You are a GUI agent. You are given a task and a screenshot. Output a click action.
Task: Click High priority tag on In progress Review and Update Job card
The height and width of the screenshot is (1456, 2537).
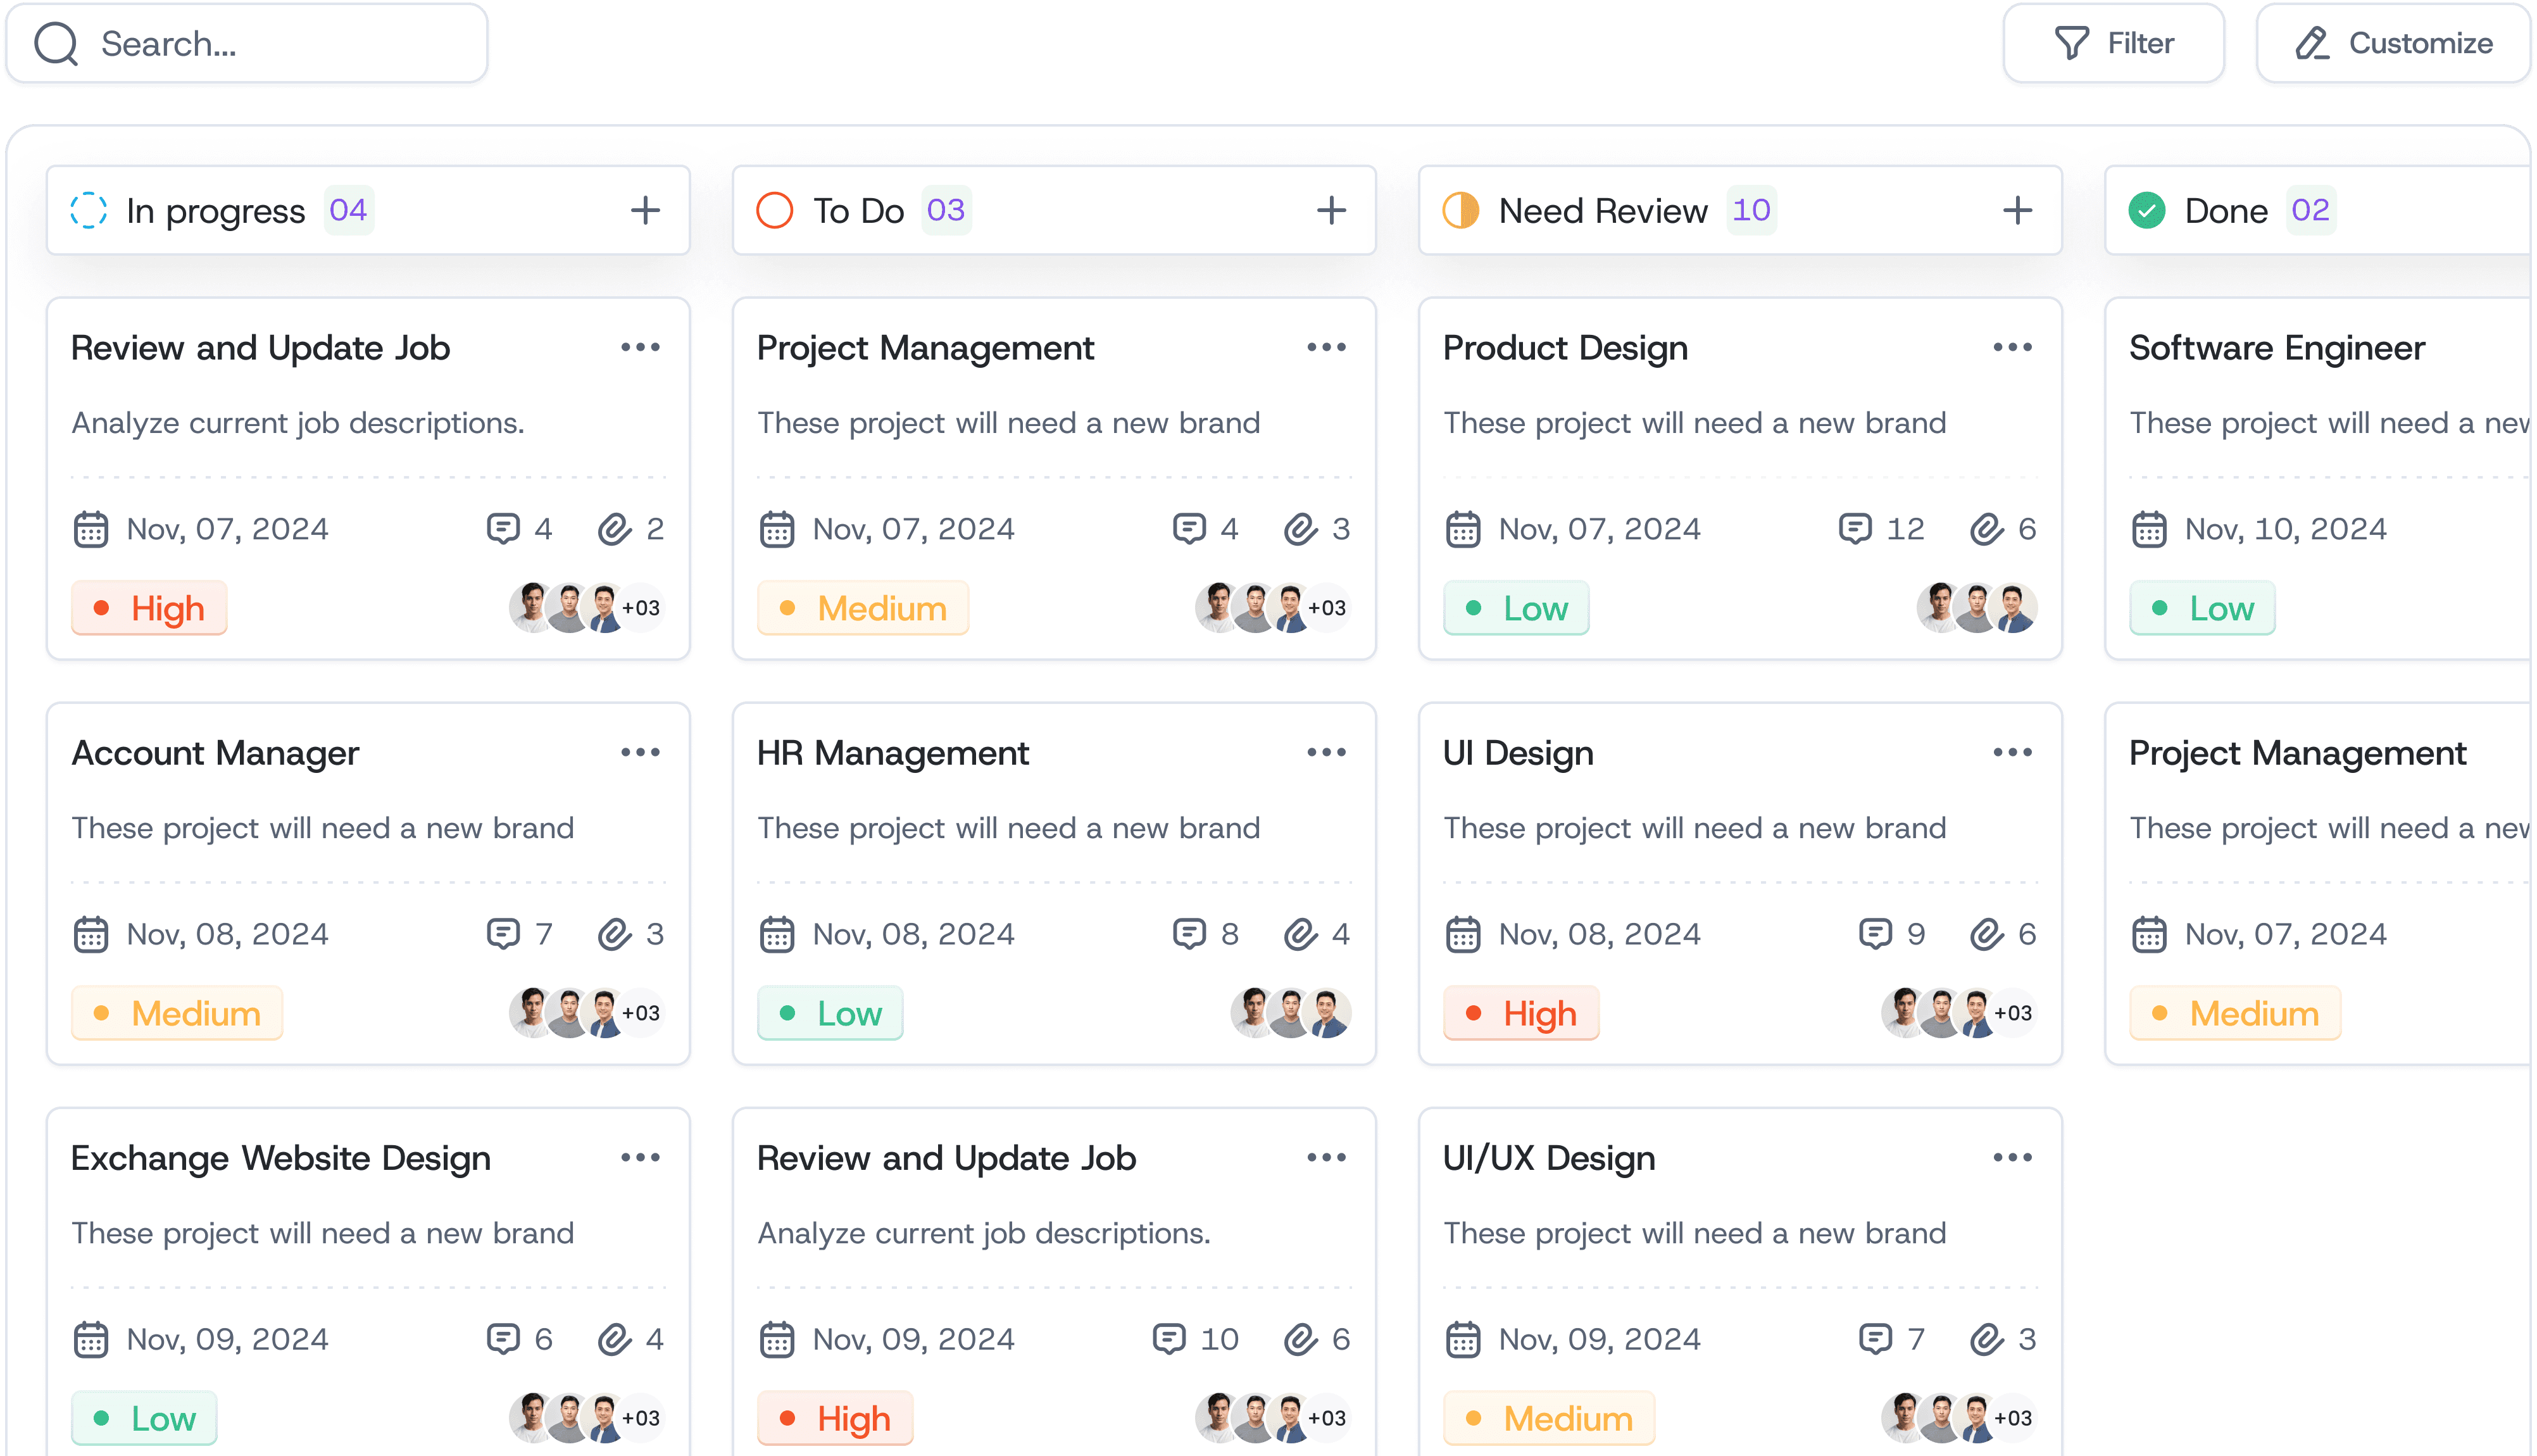point(149,608)
